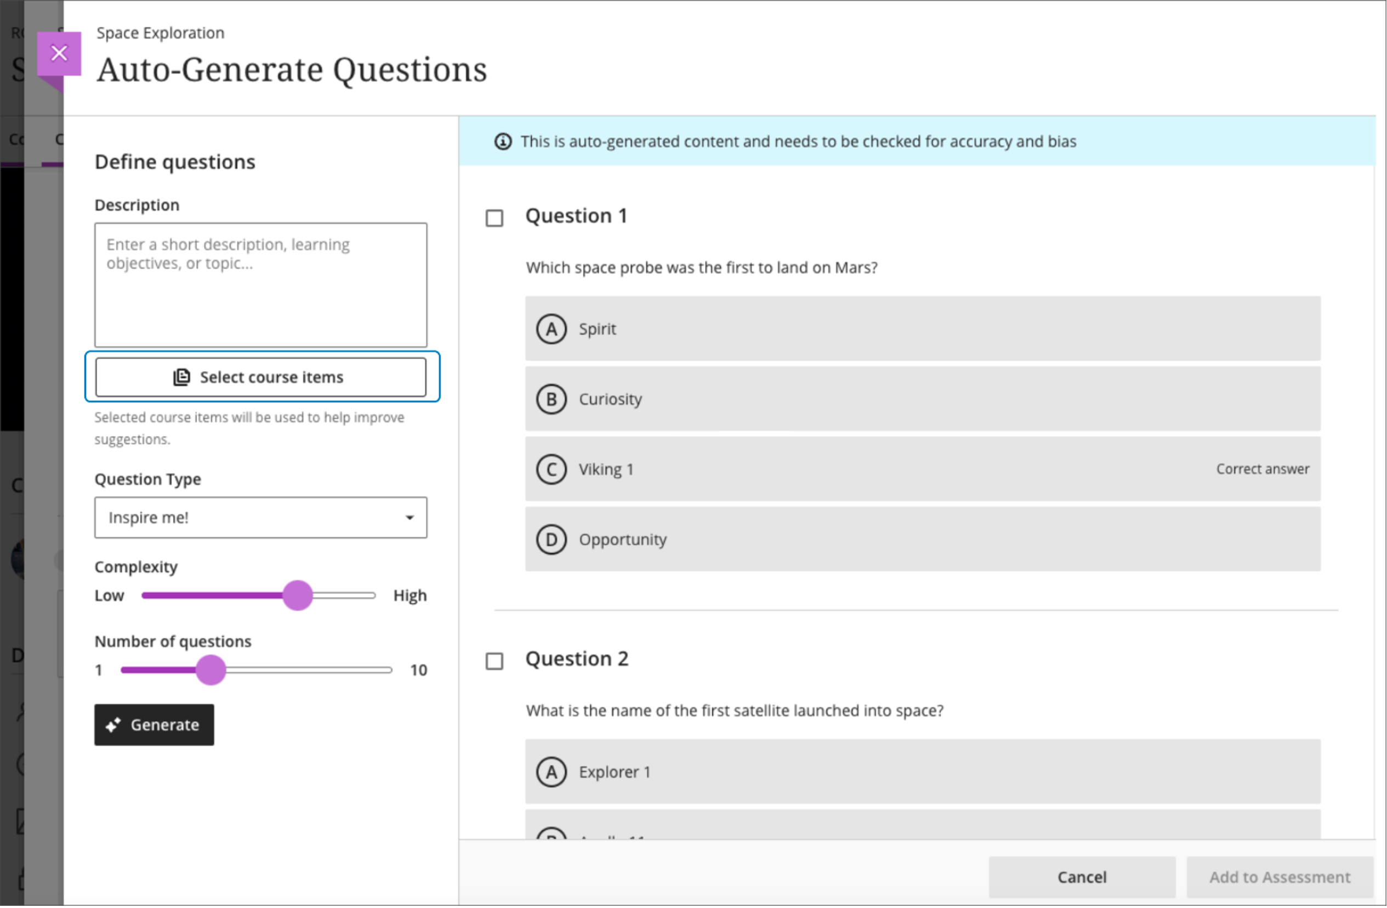Close the Auto-Generate Questions panel
The width and height of the screenshot is (1387, 908).
(x=59, y=54)
